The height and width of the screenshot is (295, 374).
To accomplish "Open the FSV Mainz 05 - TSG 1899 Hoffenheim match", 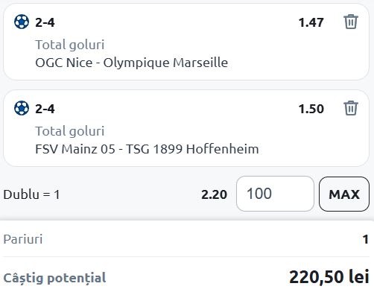I will coord(147,149).
